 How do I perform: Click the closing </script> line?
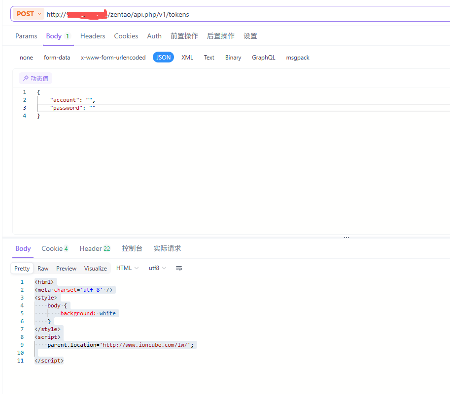pyautogui.click(x=49, y=361)
